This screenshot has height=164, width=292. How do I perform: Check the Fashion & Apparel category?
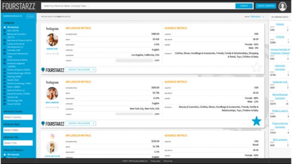point(5,63)
